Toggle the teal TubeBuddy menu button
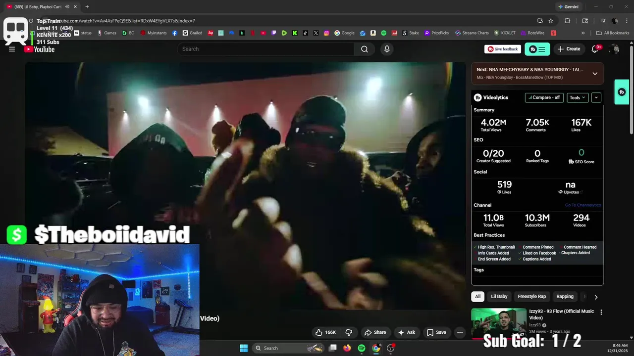634x356 pixels. pos(537,49)
